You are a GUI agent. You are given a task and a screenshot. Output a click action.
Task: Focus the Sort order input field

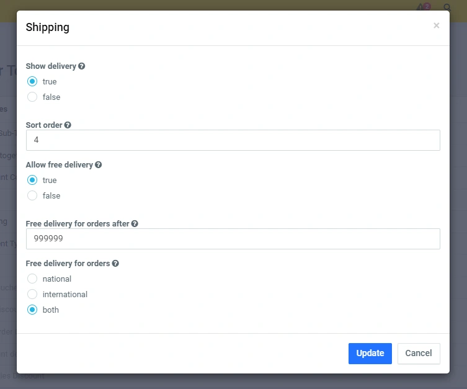[233, 140]
